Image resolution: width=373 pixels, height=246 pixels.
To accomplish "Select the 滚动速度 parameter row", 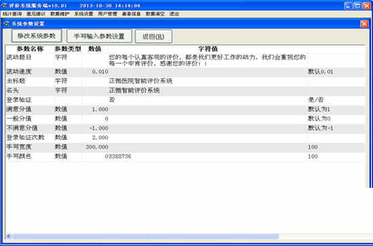I will point(185,72).
